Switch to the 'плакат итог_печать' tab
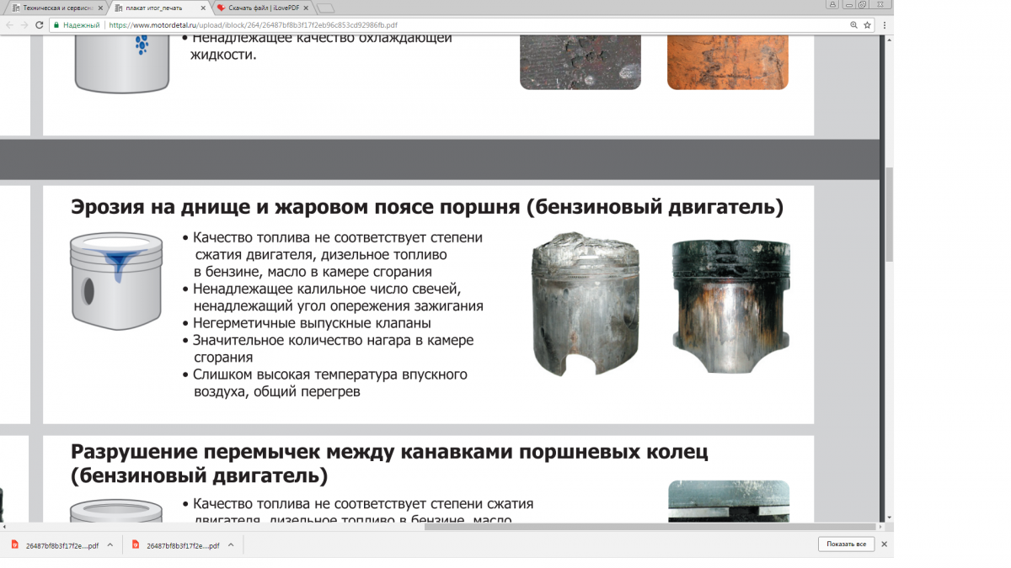The image size is (1011, 568). (159, 8)
